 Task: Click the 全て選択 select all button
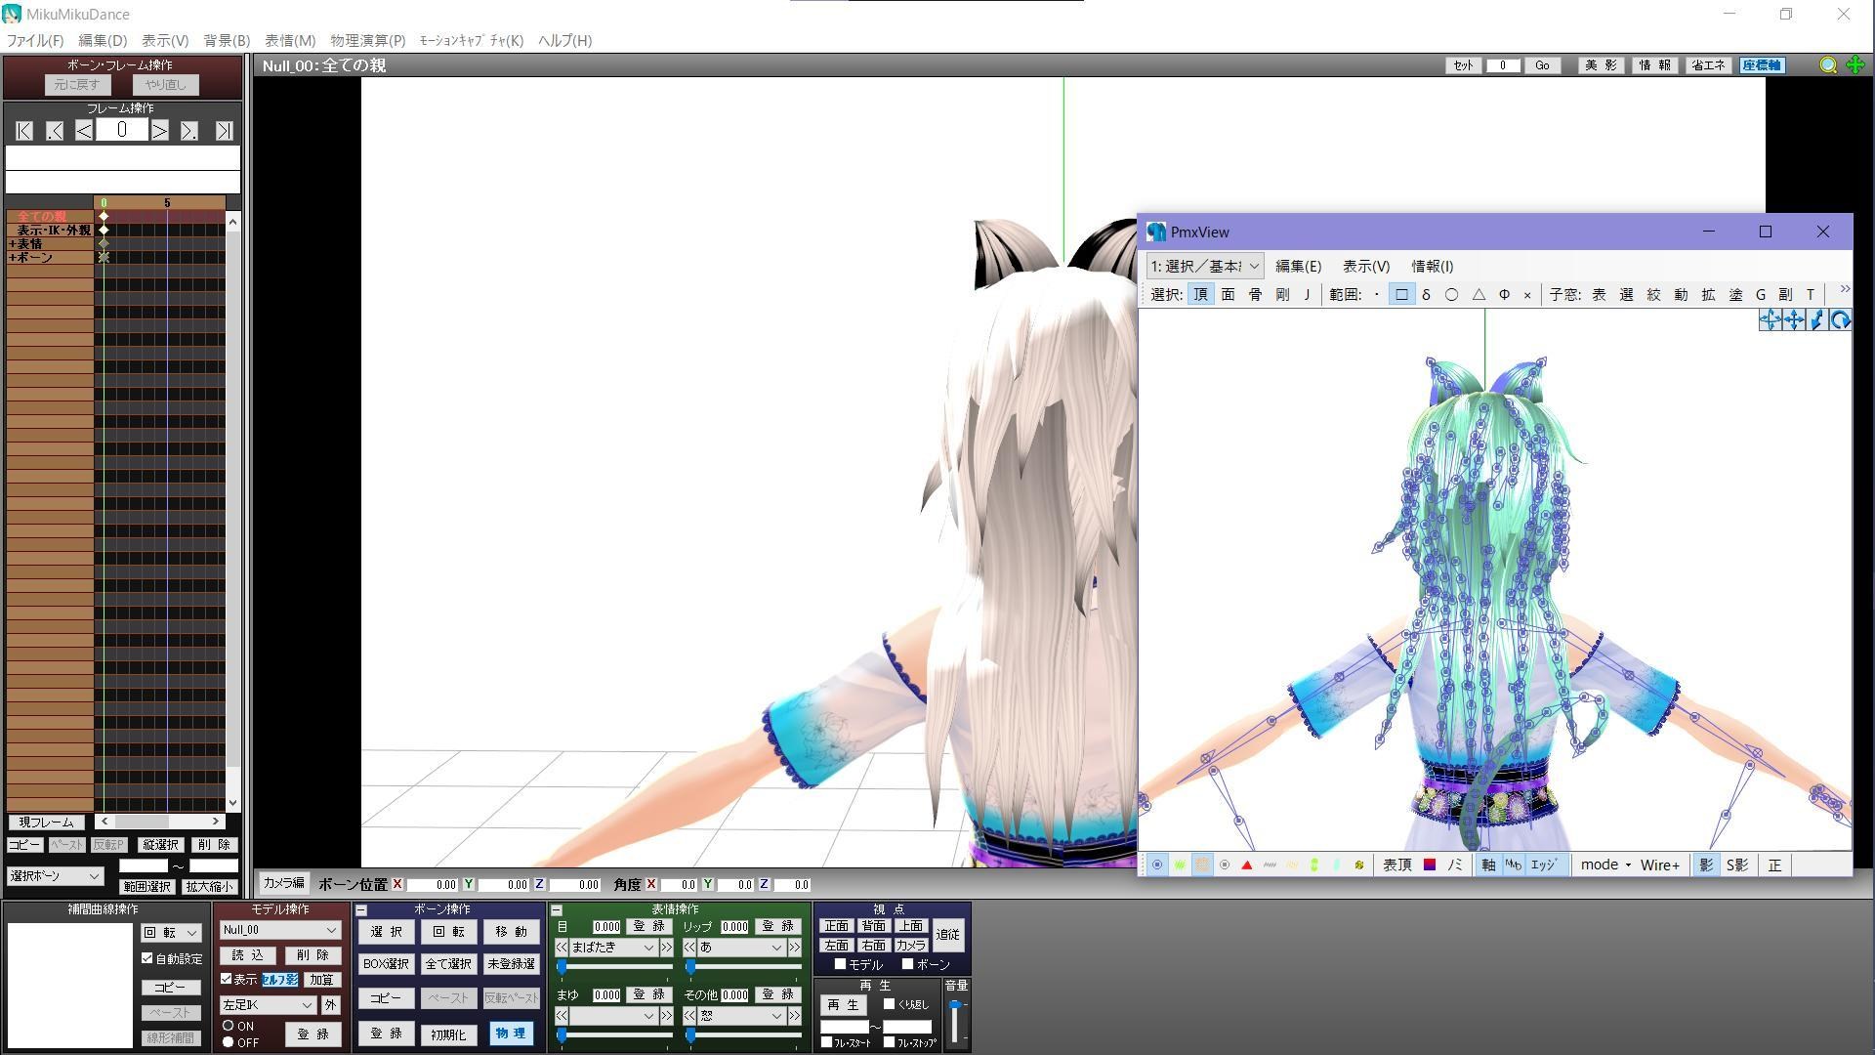(x=448, y=964)
